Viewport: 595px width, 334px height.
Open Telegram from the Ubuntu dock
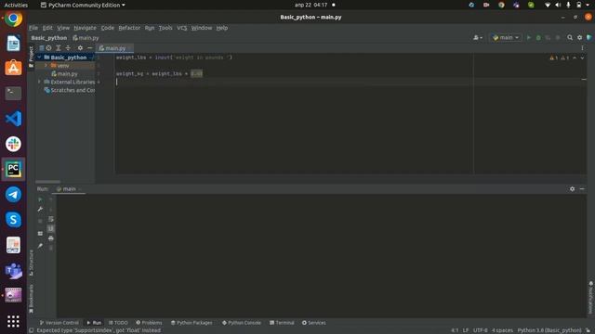(x=13, y=195)
